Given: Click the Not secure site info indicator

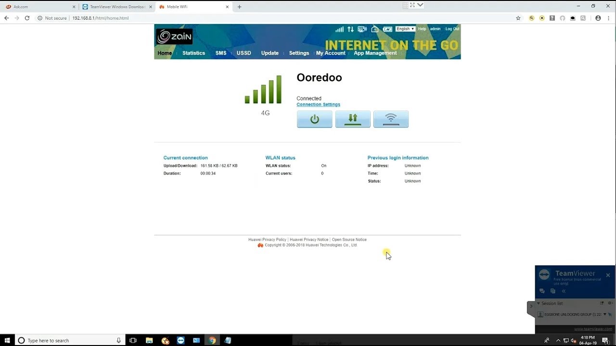Looking at the screenshot, I should (53, 18).
